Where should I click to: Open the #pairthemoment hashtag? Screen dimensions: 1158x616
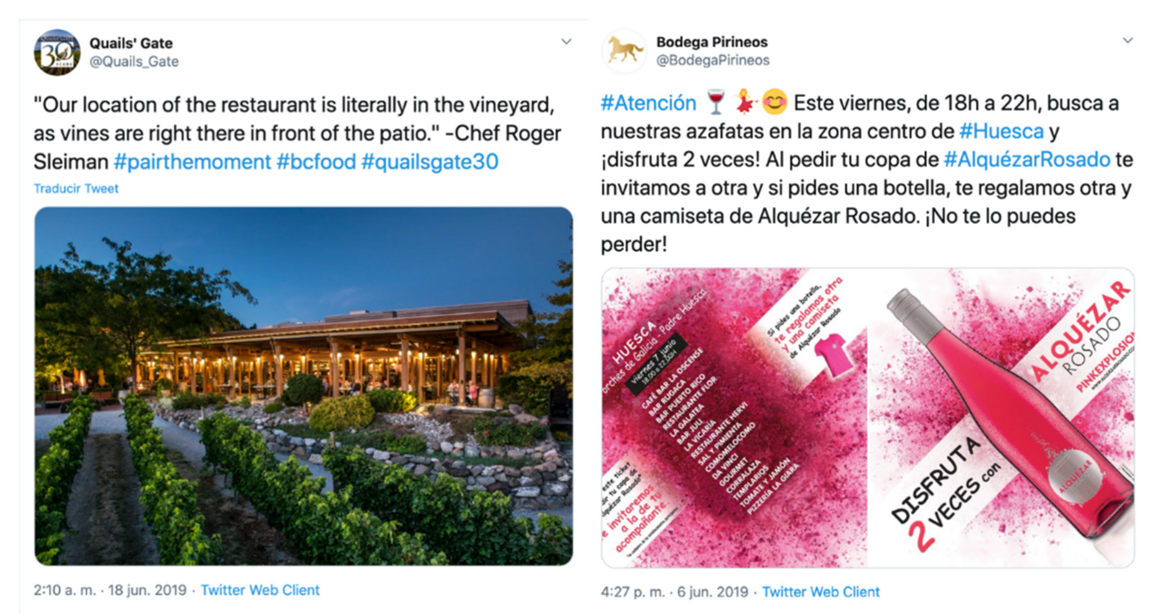193,162
